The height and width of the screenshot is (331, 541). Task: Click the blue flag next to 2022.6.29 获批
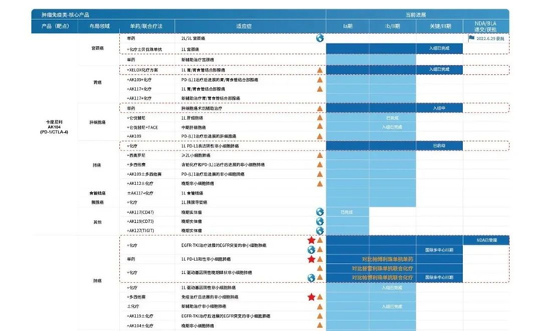(x=471, y=38)
